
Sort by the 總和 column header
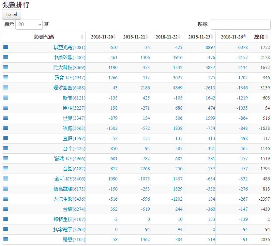[x=259, y=37]
